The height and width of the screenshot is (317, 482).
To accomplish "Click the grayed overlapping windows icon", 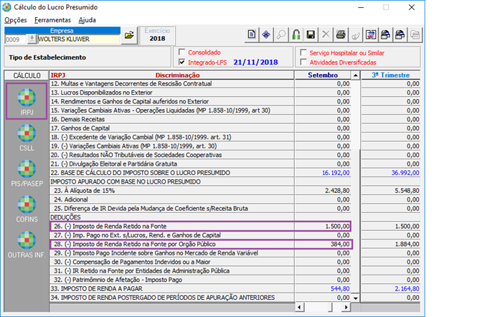I will click(415, 34).
